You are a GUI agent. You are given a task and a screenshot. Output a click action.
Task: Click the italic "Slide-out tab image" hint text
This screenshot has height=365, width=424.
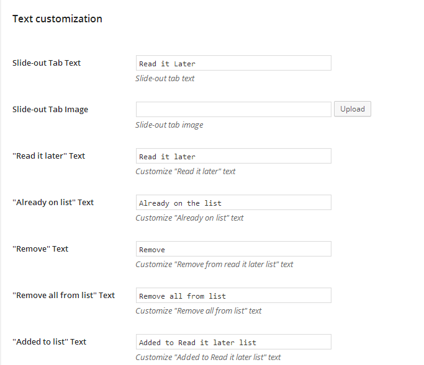169,125
